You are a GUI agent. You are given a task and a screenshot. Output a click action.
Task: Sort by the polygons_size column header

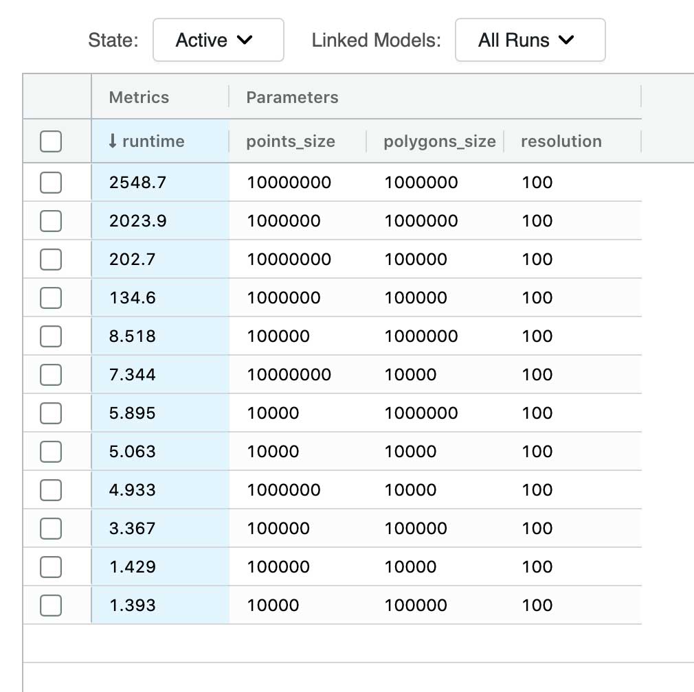[x=440, y=141]
